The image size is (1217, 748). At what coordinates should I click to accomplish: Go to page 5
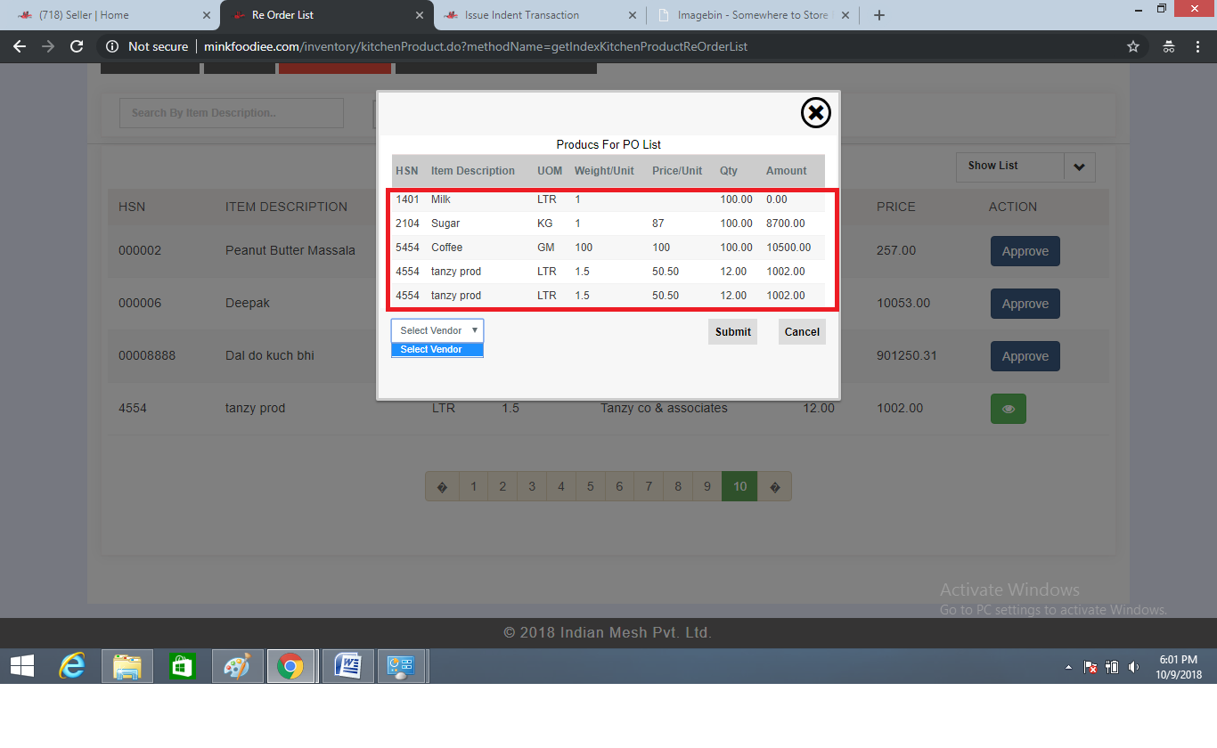[x=591, y=486]
